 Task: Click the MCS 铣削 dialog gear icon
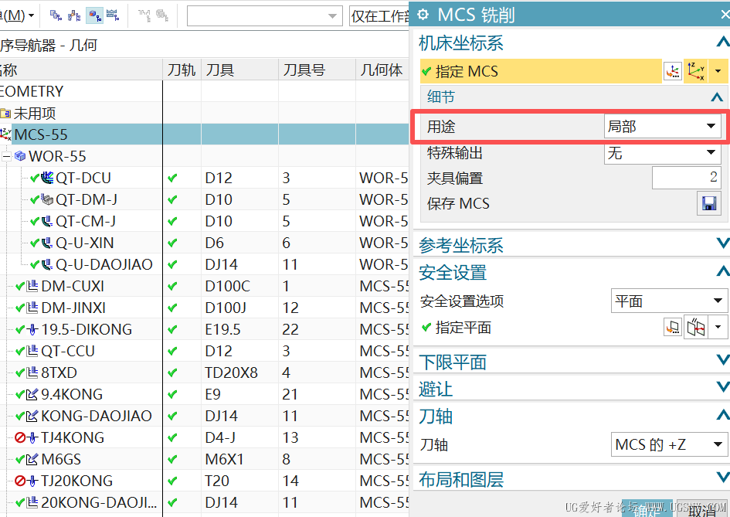(423, 15)
